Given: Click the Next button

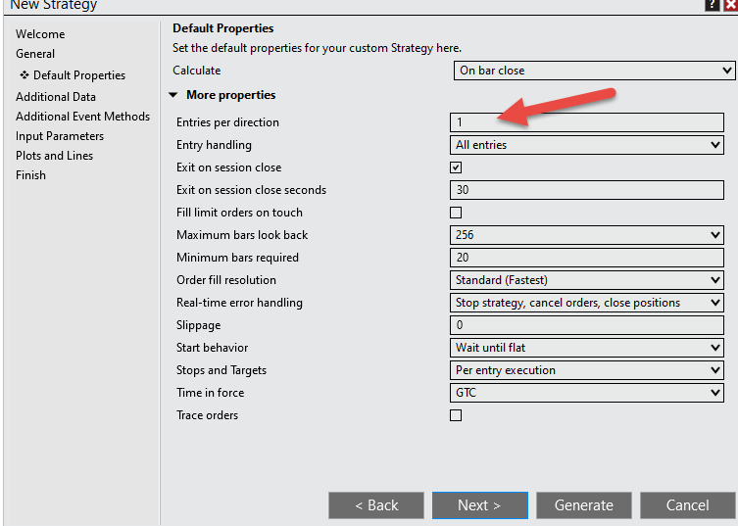Looking at the screenshot, I should pos(479,505).
